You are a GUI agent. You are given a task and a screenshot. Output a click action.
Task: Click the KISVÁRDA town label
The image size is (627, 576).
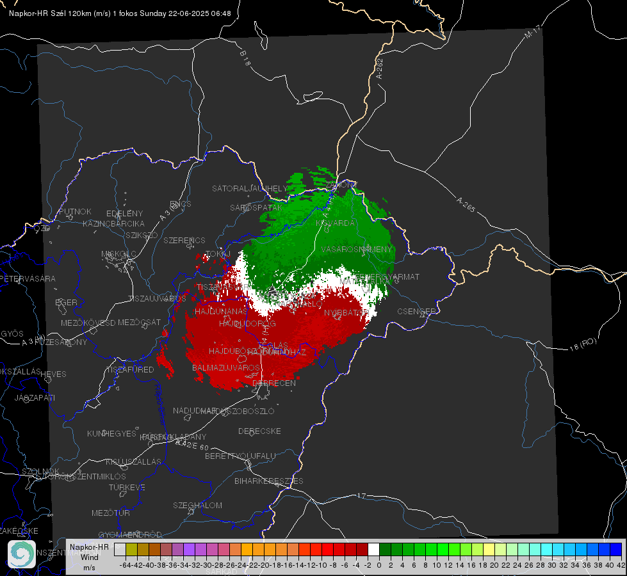tap(335, 223)
